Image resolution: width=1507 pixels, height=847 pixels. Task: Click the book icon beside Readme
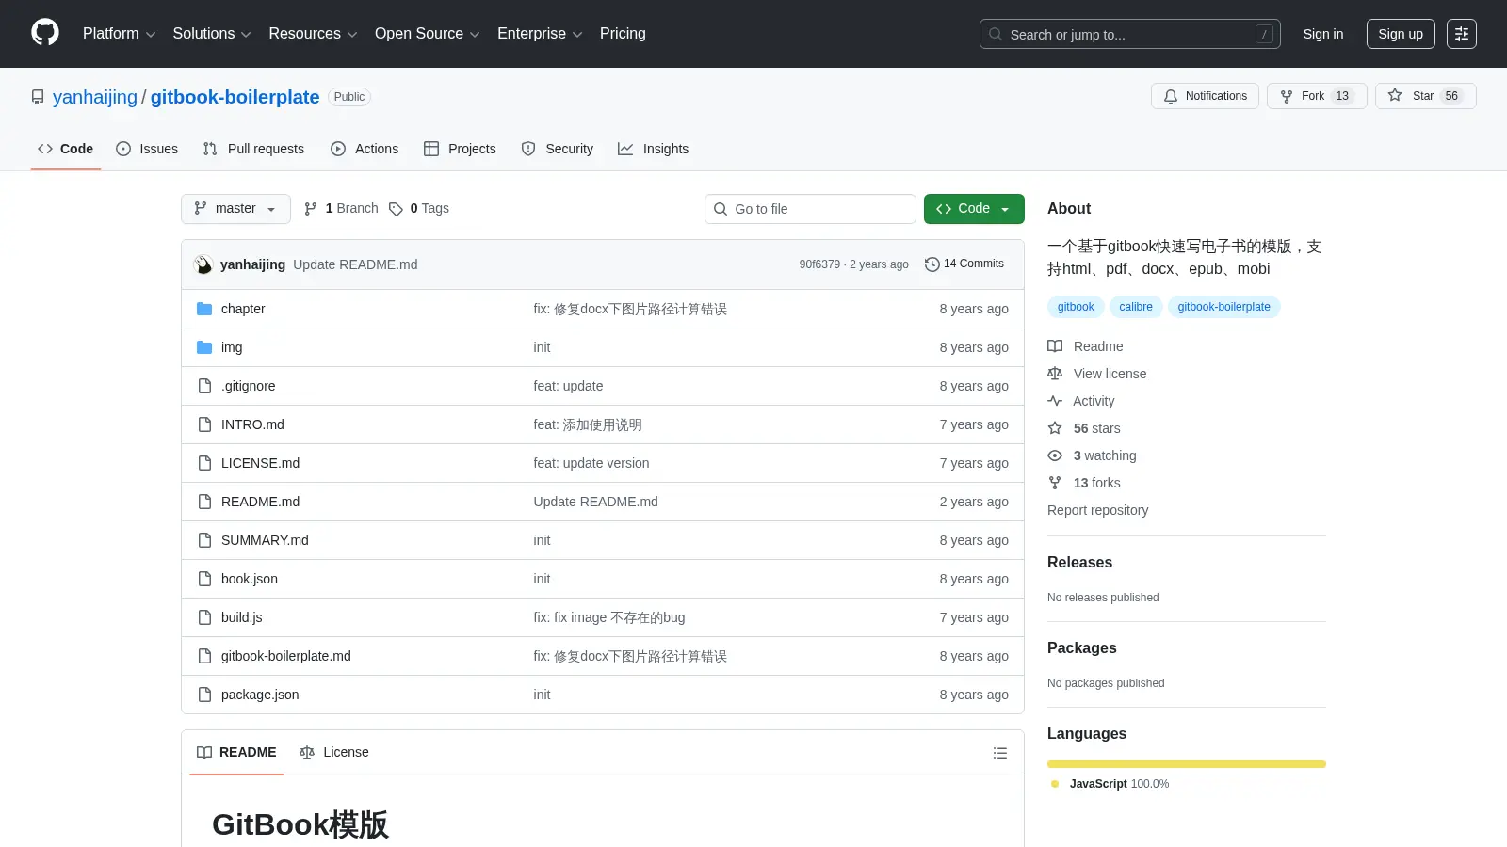pos(1055,346)
